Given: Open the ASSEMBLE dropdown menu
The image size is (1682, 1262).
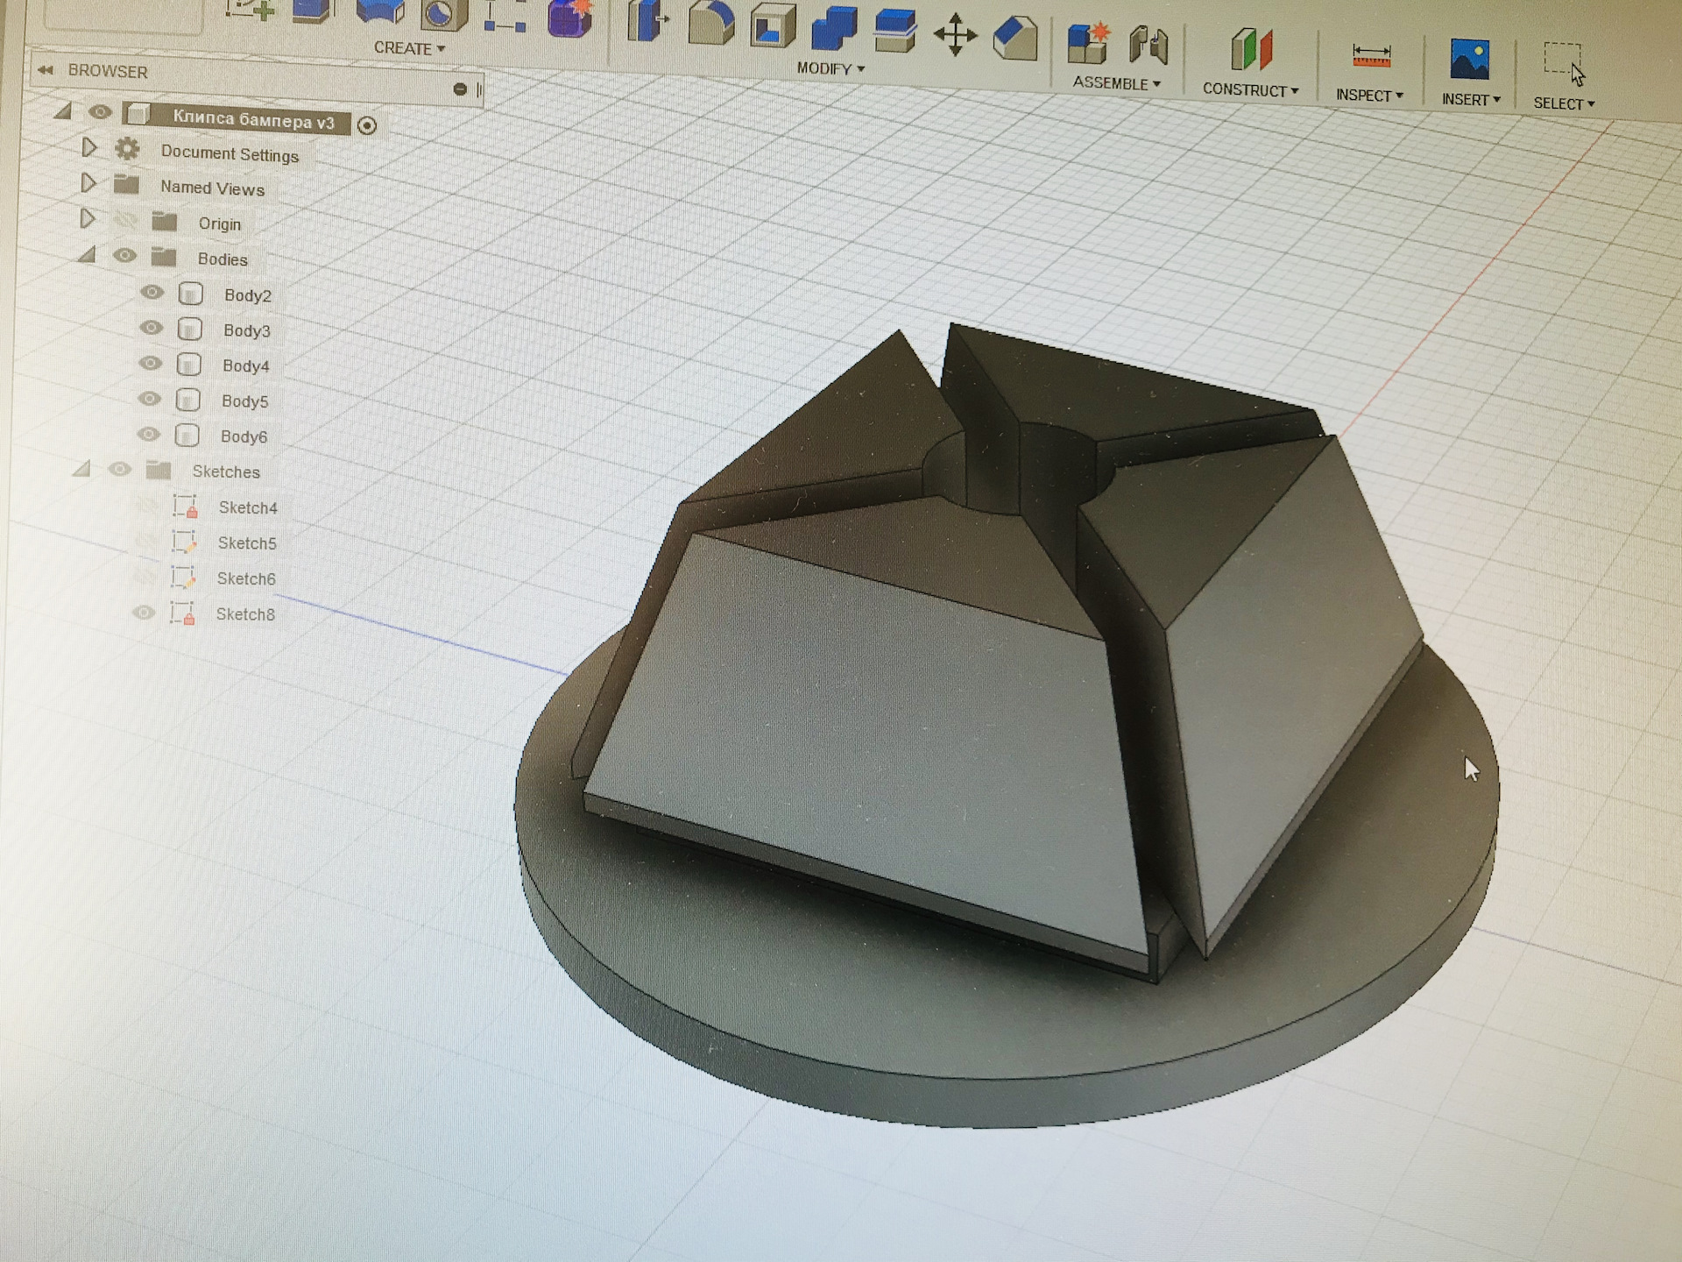Looking at the screenshot, I should click(1116, 83).
